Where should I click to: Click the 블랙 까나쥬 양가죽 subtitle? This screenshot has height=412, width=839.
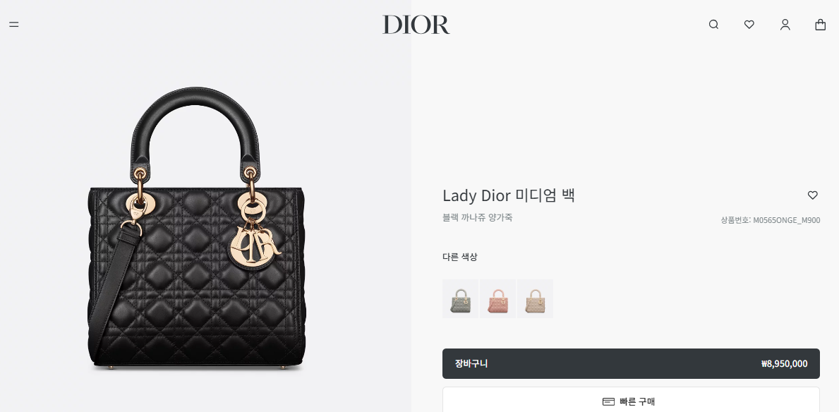click(477, 217)
